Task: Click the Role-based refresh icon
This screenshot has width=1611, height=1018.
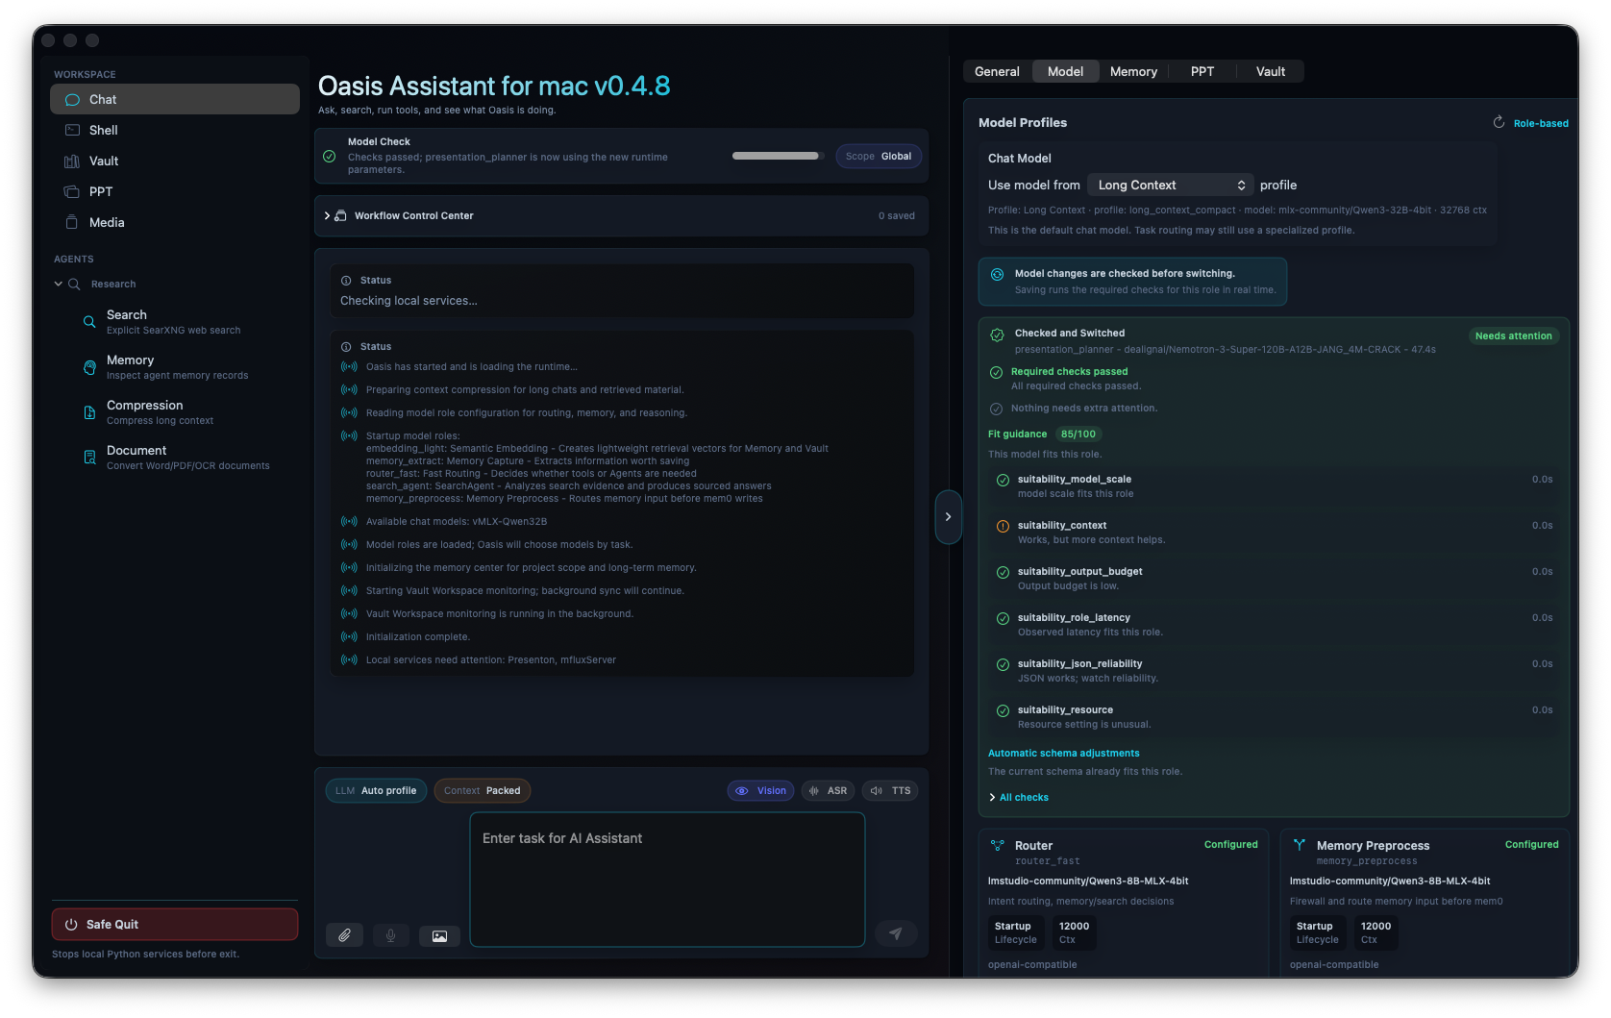Action: [1499, 122]
